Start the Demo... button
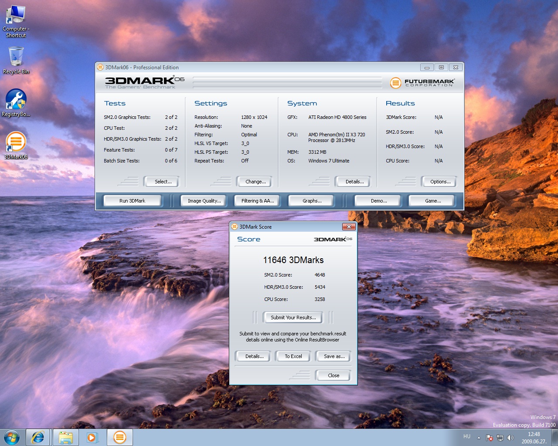 [379, 201]
